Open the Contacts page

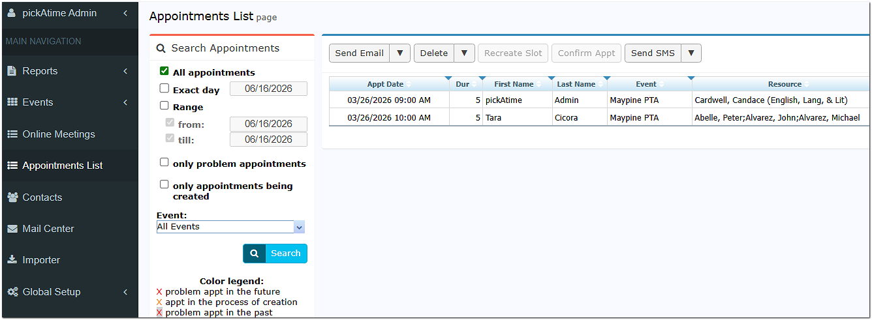(42, 197)
